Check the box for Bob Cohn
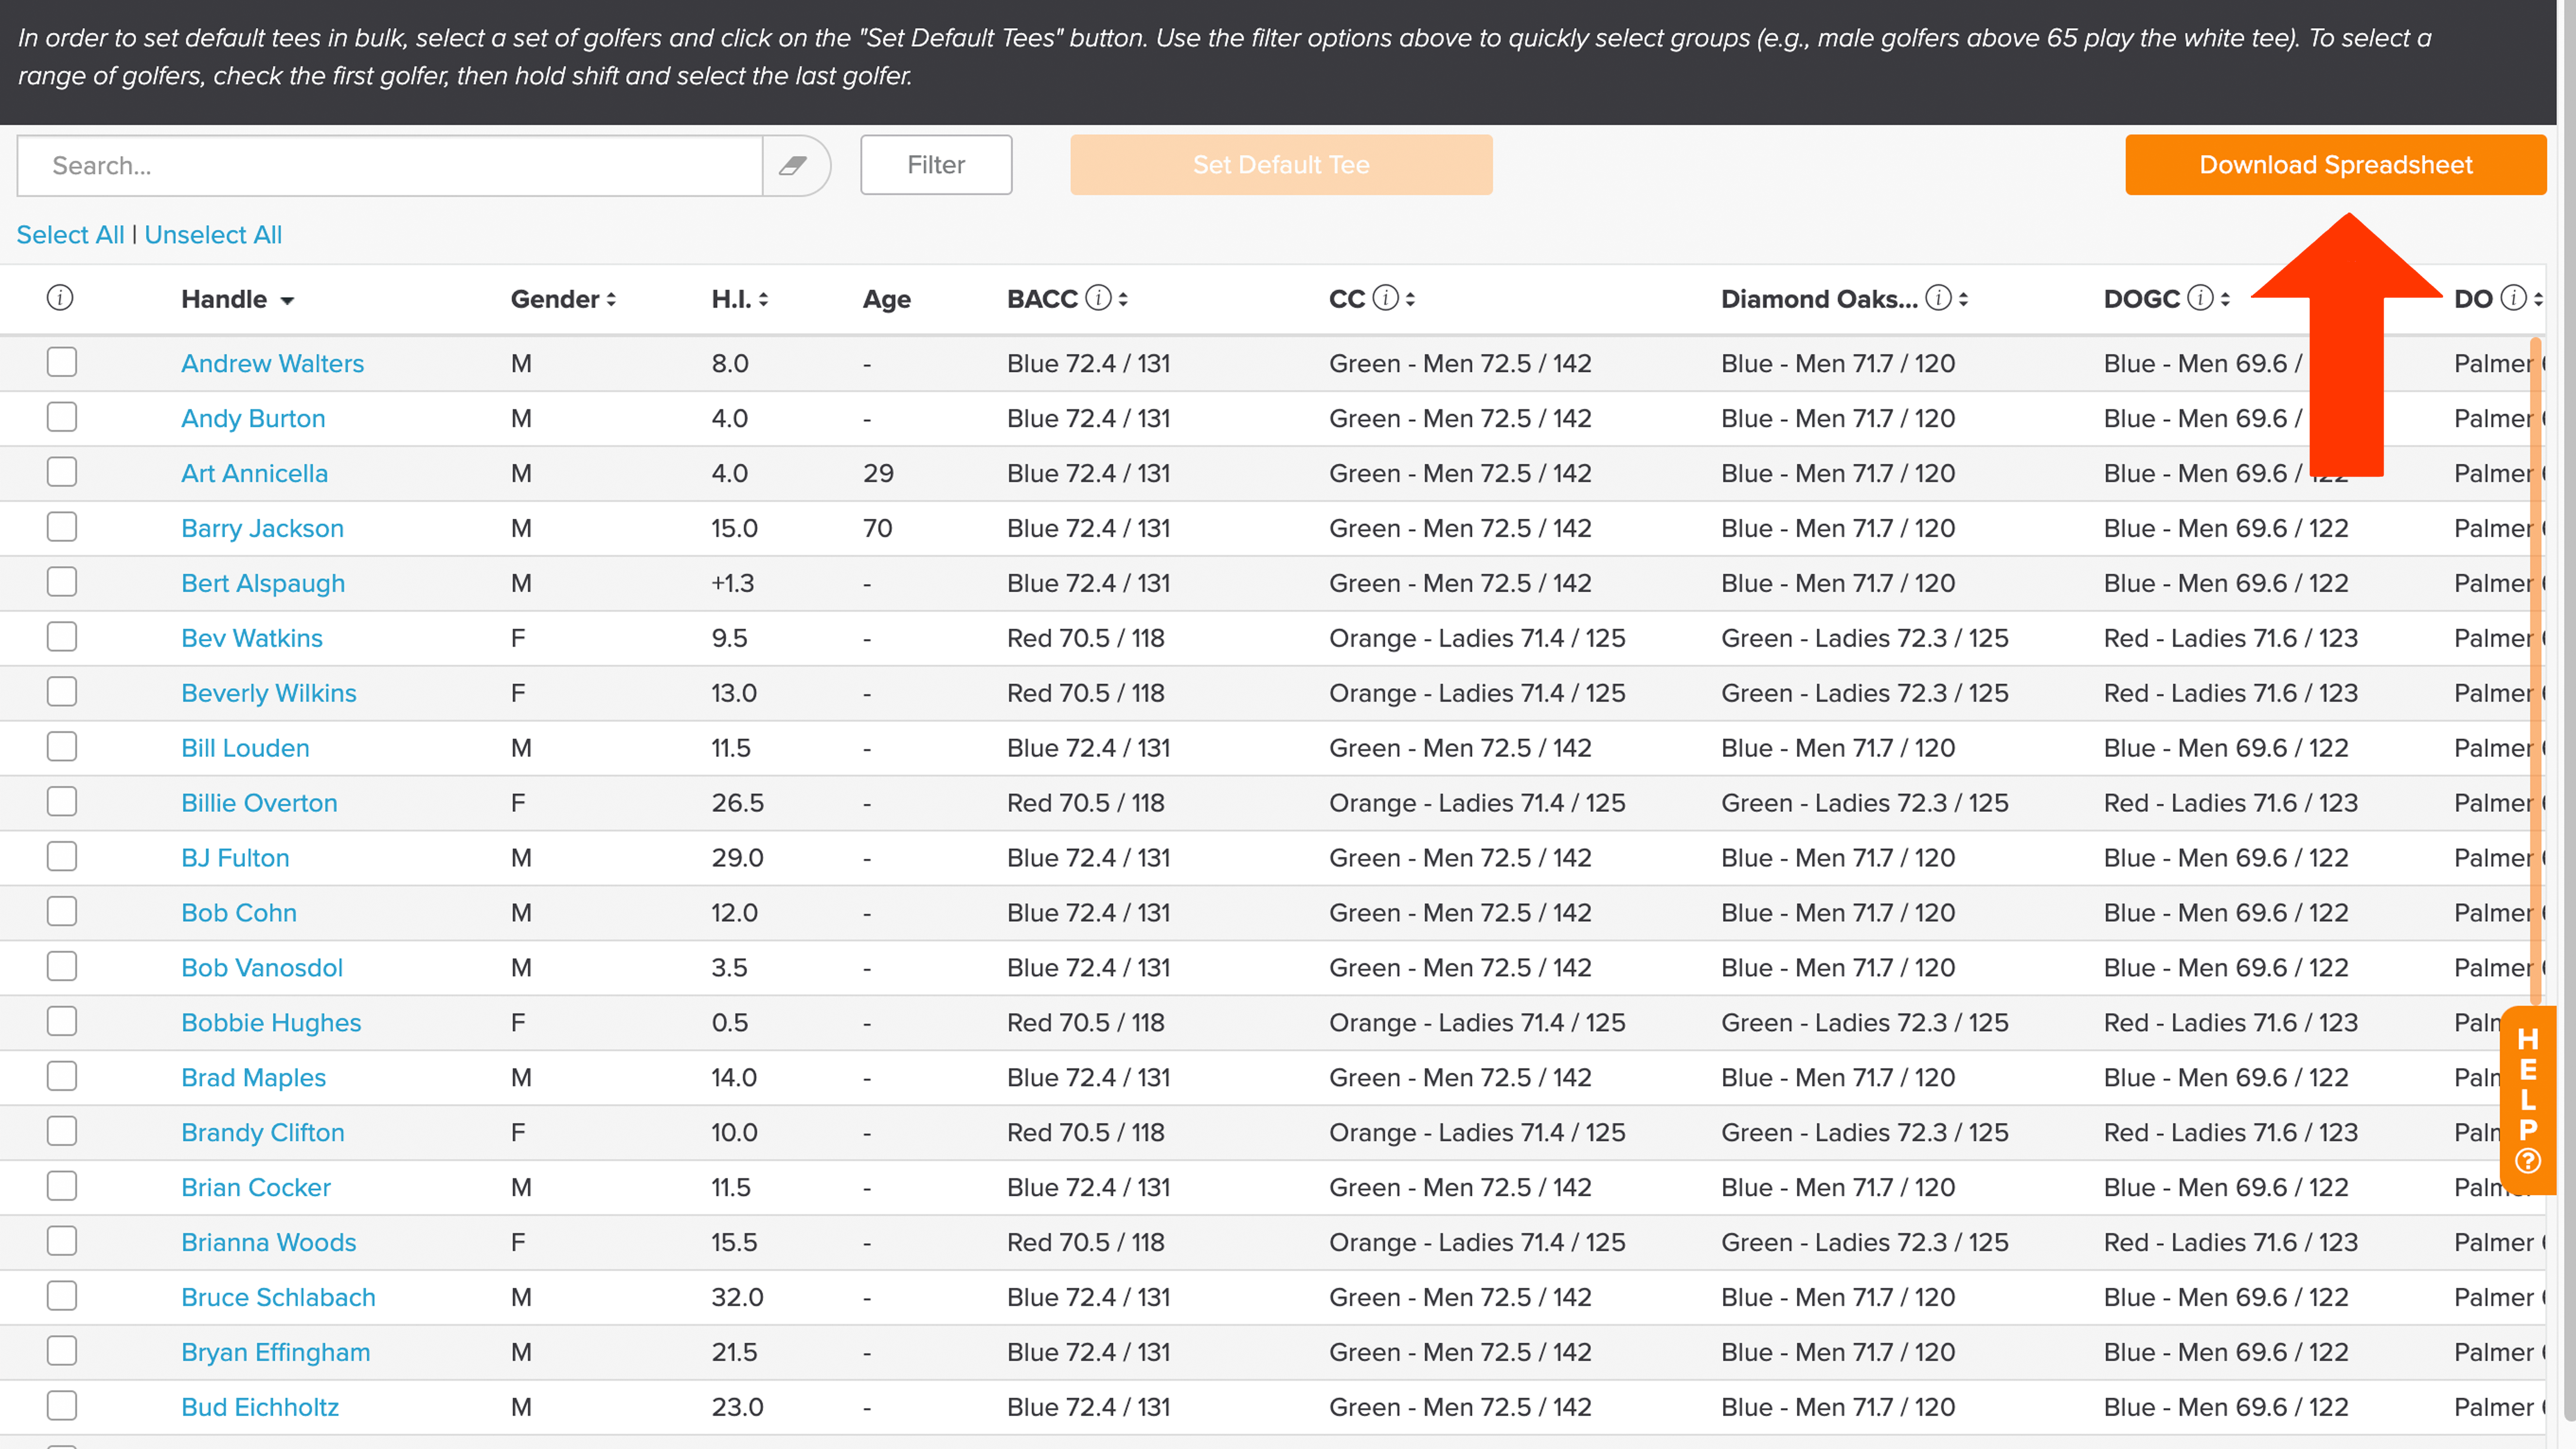The width and height of the screenshot is (2576, 1449). [x=62, y=912]
